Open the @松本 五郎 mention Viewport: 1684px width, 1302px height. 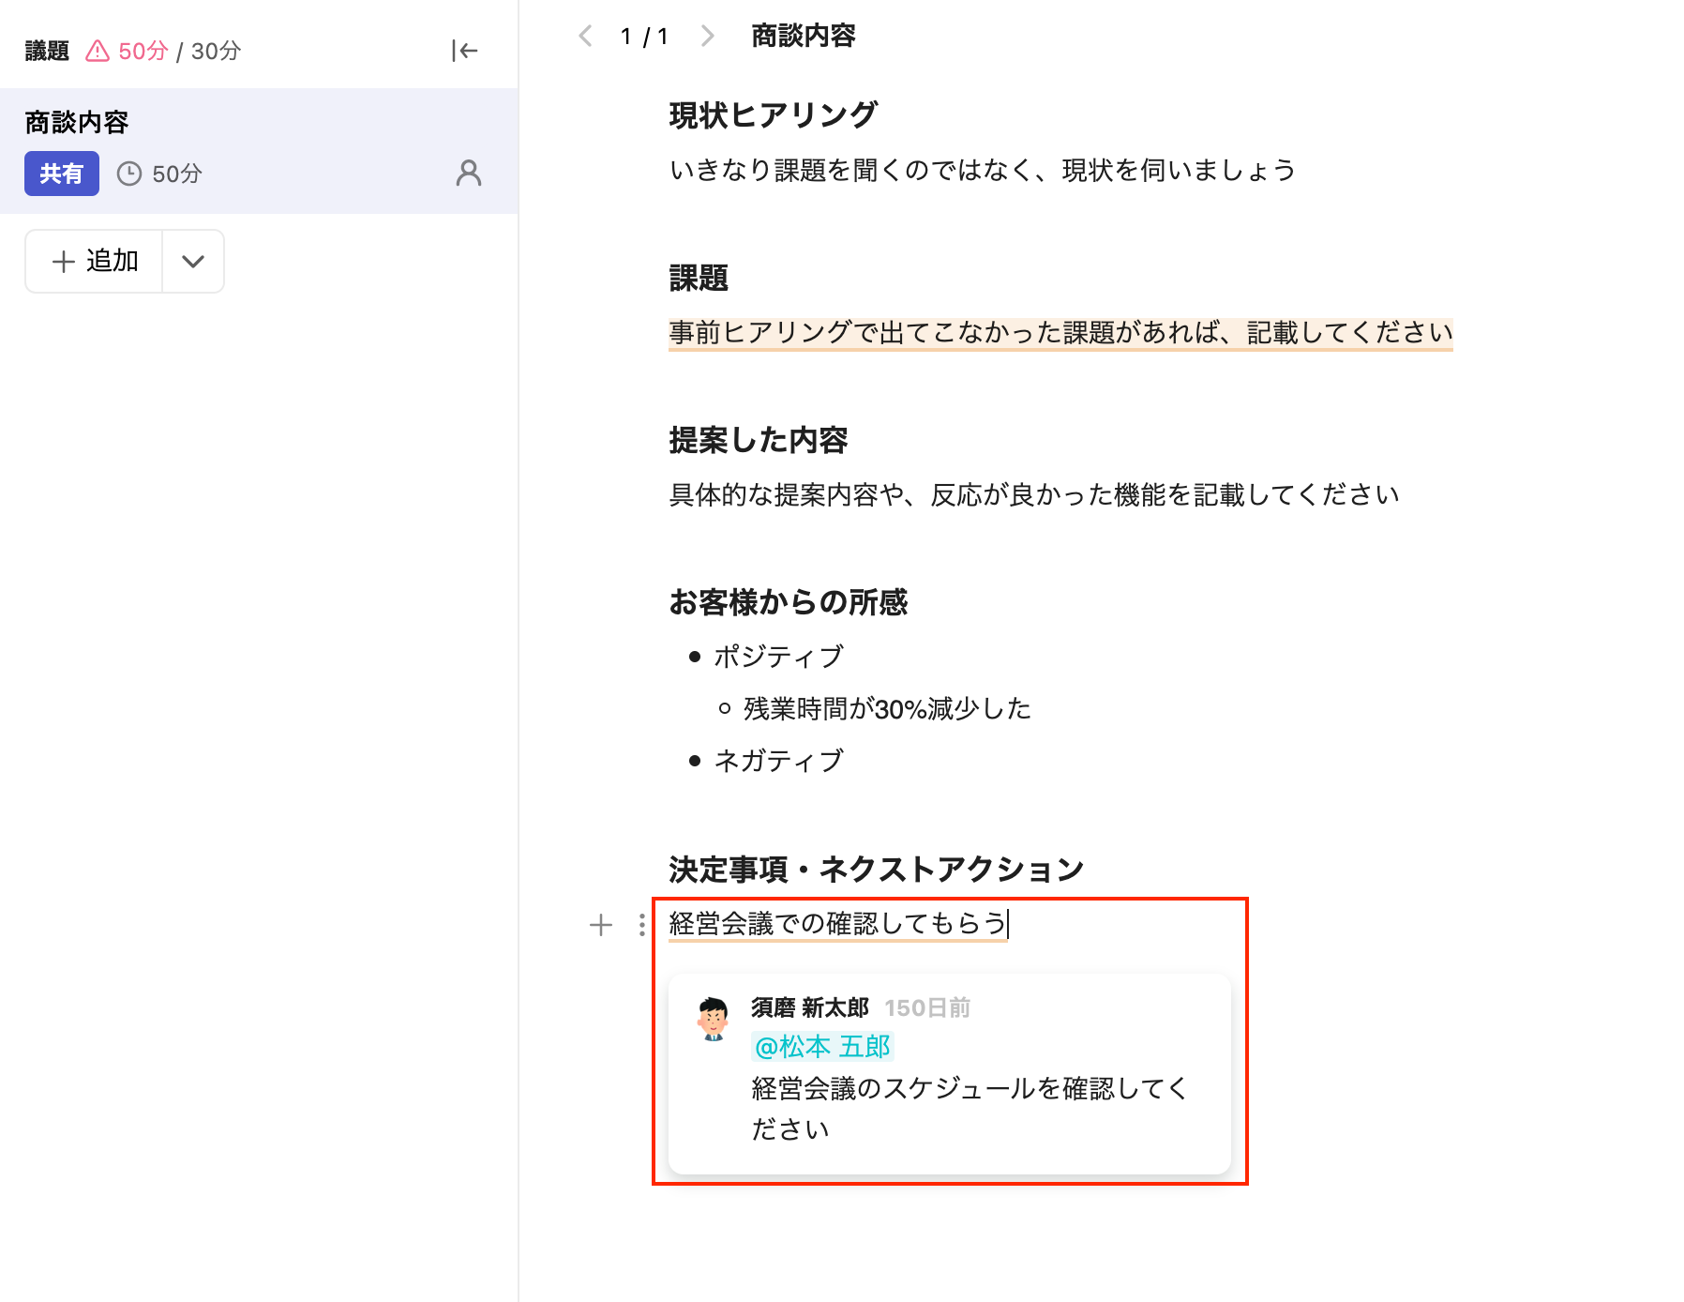[x=822, y=1046]
